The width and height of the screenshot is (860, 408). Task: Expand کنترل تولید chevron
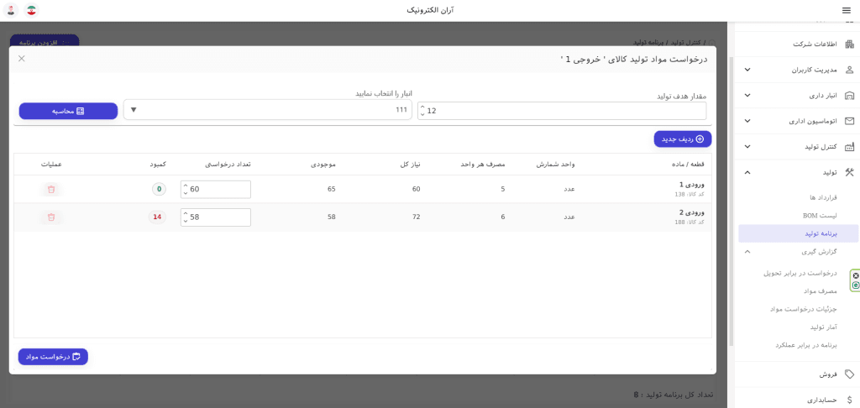pos(747,146)
